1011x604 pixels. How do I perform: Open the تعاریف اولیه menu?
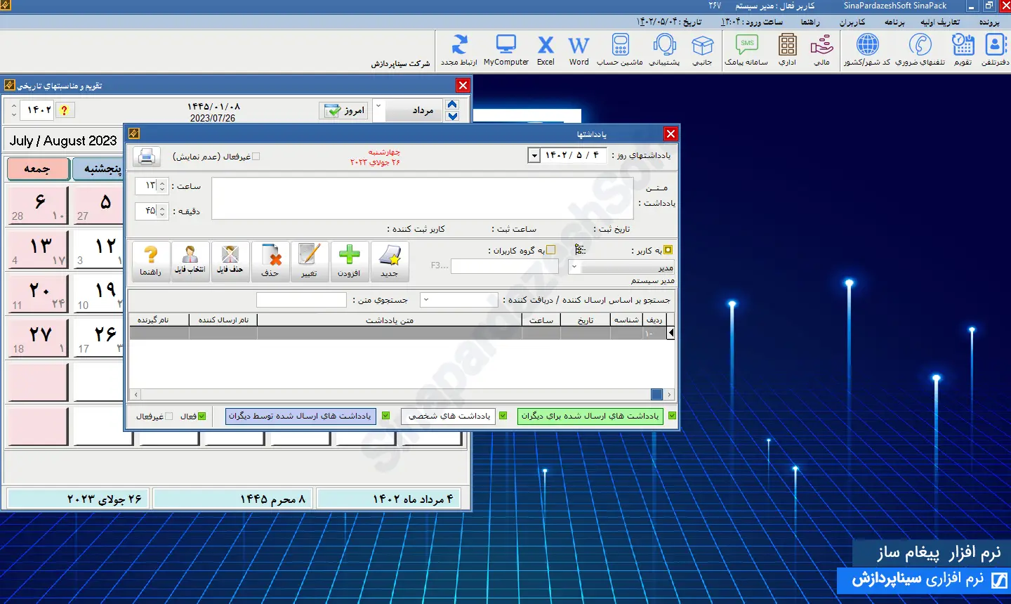pyautogui.click(x=940, y=22)
